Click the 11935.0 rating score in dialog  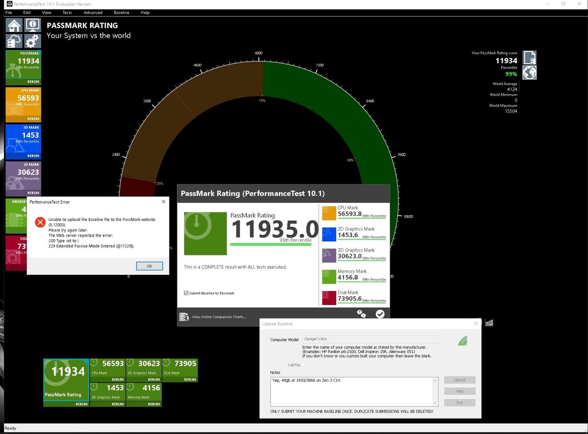(x=275, y=229)
